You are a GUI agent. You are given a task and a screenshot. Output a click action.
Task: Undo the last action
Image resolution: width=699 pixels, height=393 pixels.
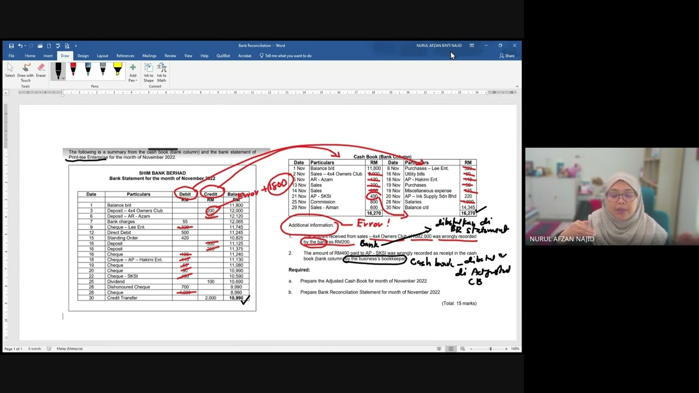point(20,46)
